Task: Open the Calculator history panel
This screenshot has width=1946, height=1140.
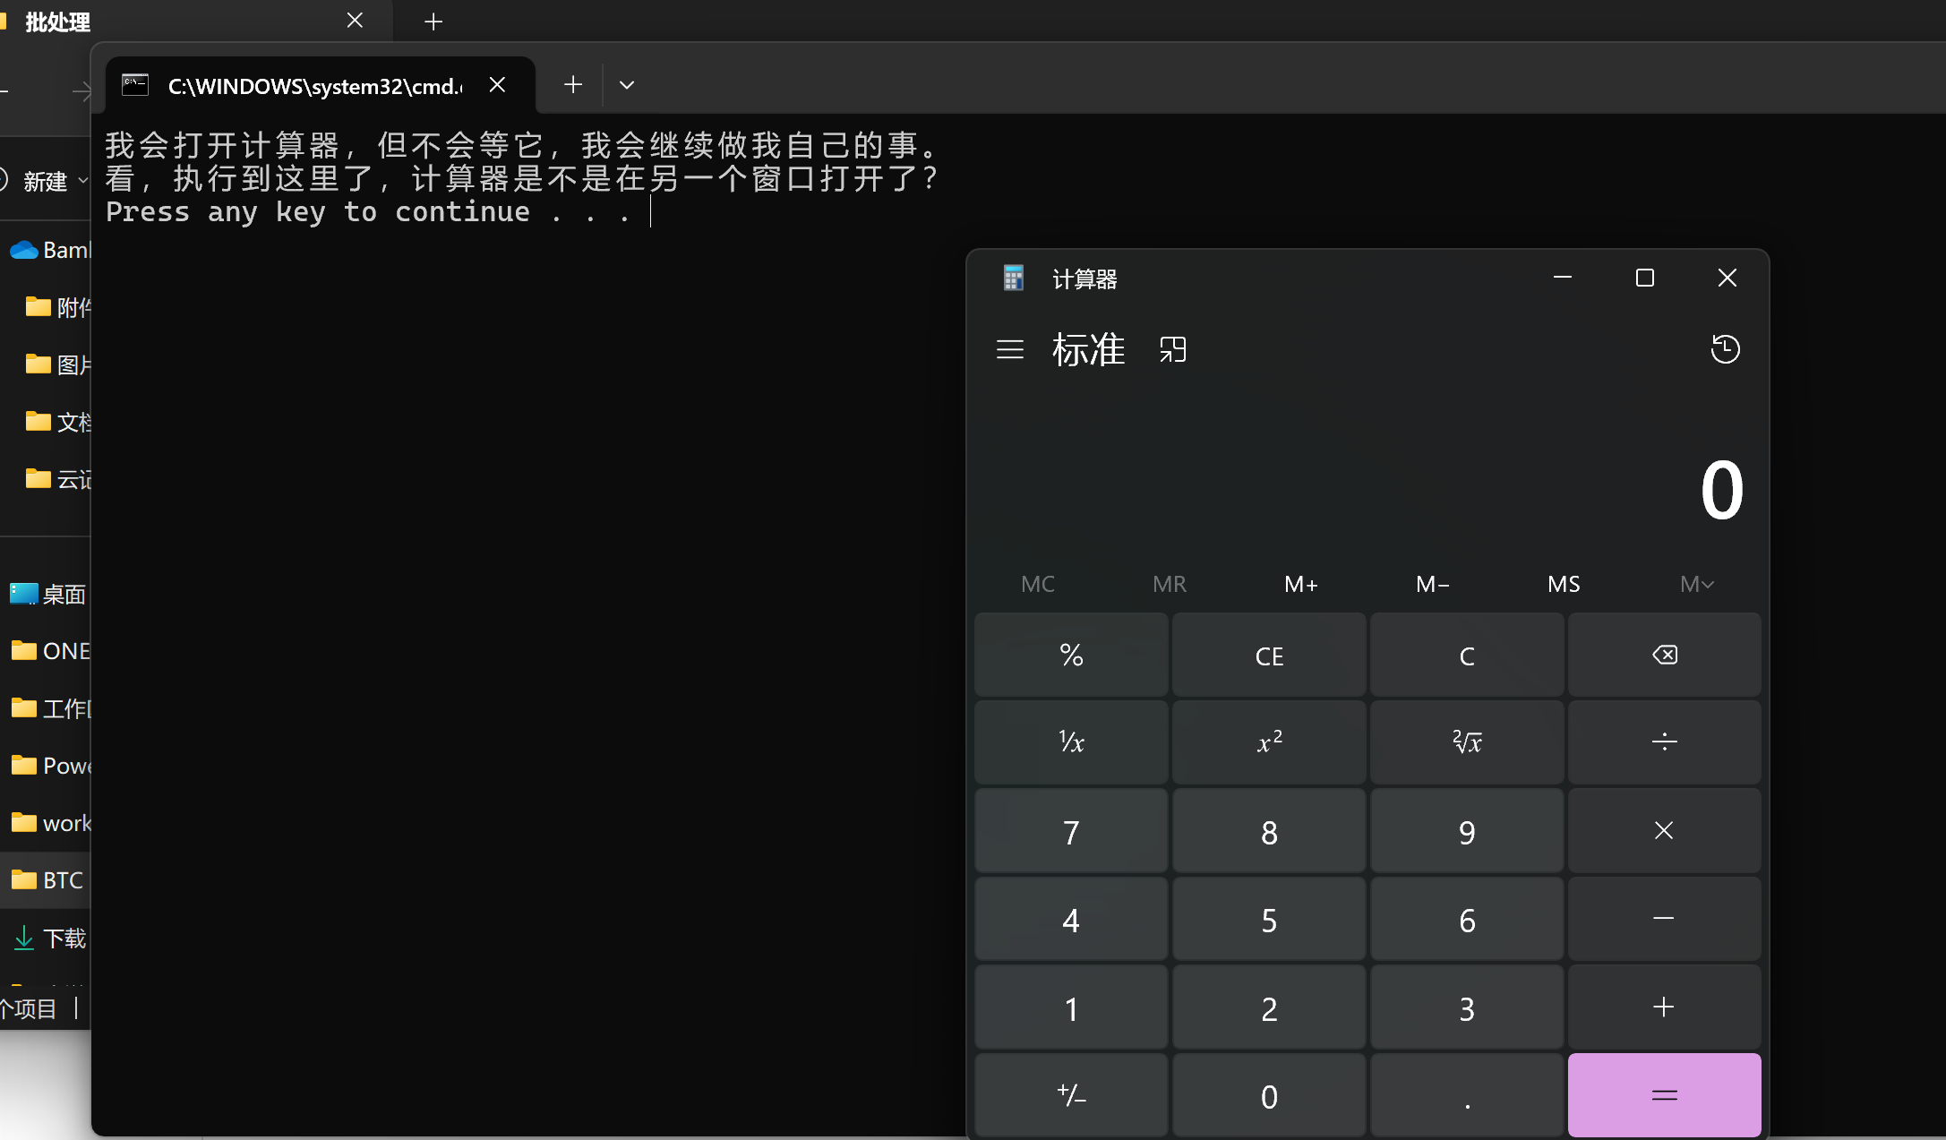Action: coord(1725,349)
